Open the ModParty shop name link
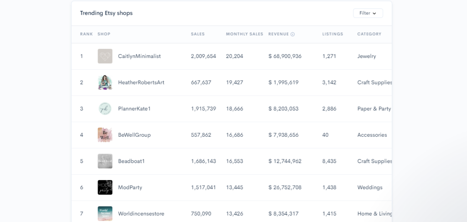 click(x=130, y=187)
